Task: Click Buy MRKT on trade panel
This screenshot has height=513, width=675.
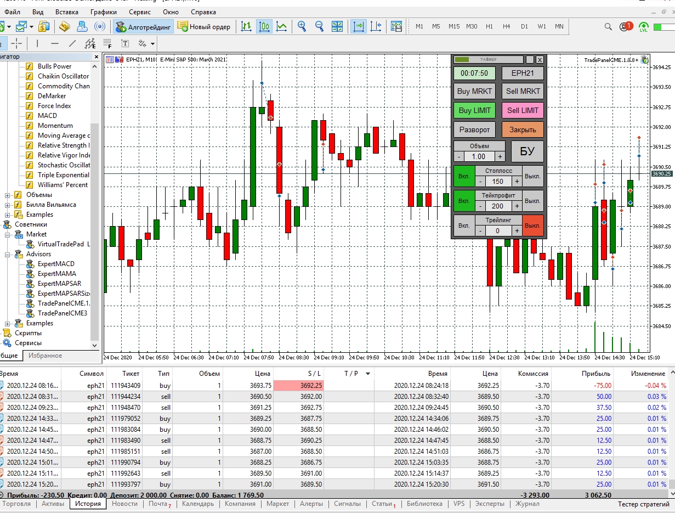Action: (474, 91)
